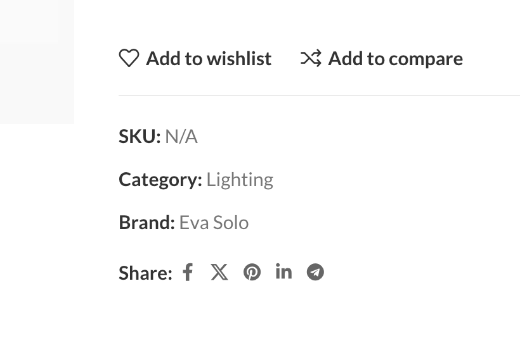The image size is (520, 343).
Task: Click the "Share:" label
Action: point(145,273)
